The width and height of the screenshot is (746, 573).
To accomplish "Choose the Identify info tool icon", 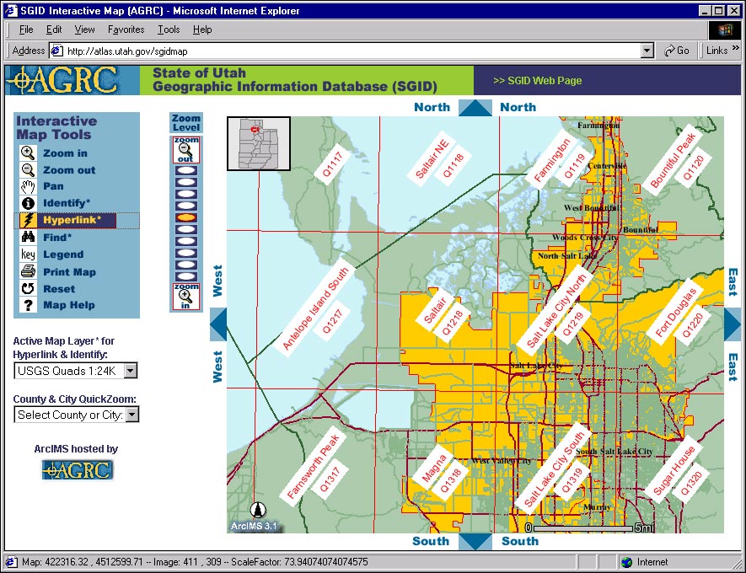I will [28, 203].
